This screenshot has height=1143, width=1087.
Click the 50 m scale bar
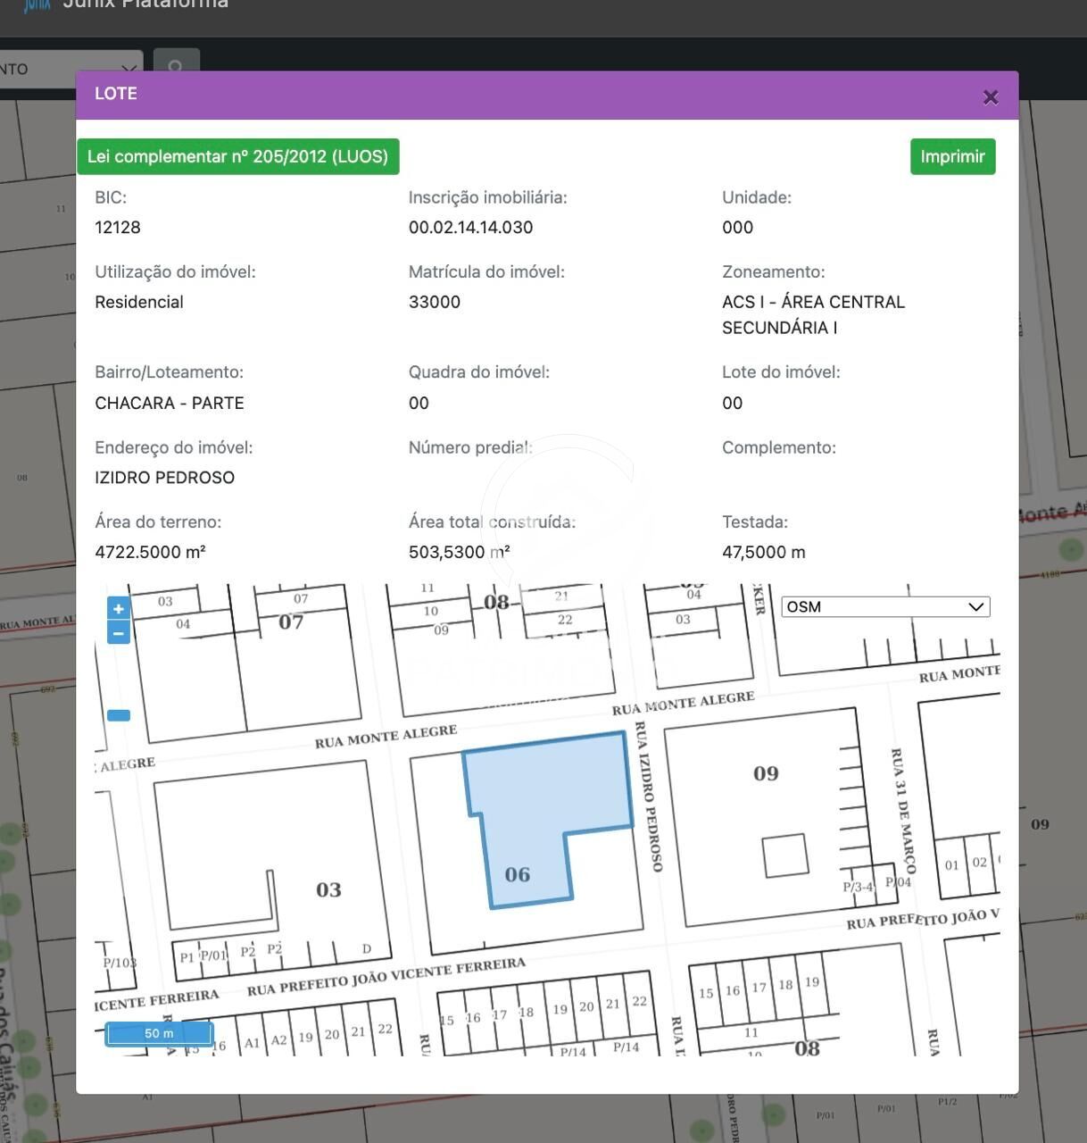tap(159, 1033)
